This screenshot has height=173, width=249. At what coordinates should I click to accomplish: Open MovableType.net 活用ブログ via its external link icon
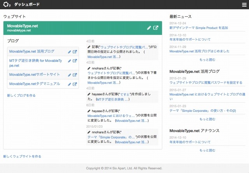point(75,52)
